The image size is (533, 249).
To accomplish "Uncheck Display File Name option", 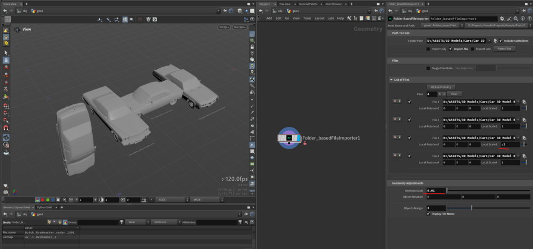I will 429,214.
